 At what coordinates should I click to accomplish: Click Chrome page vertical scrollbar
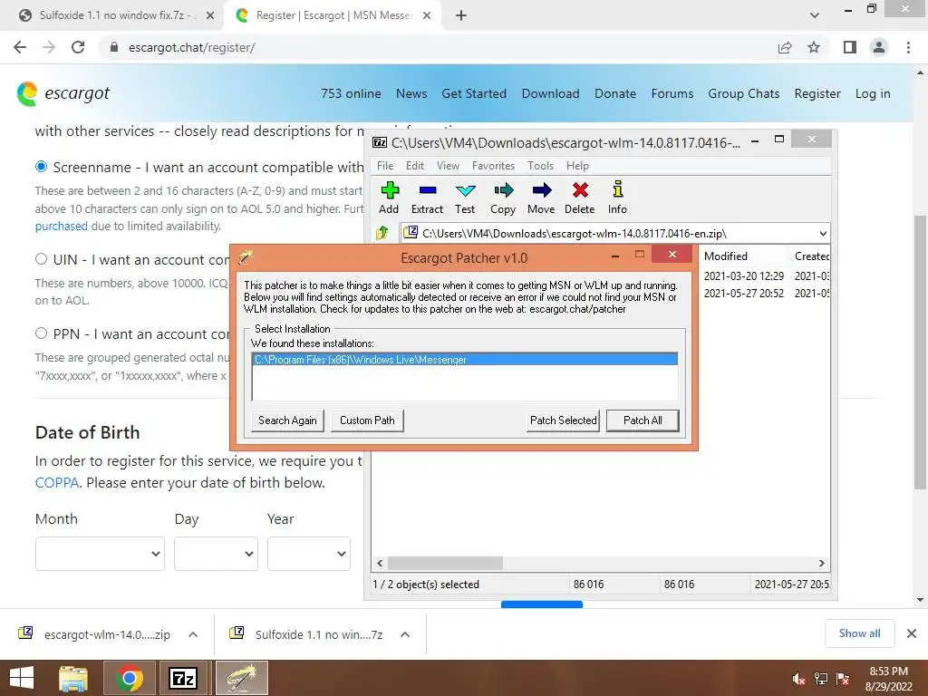[920, 353]
